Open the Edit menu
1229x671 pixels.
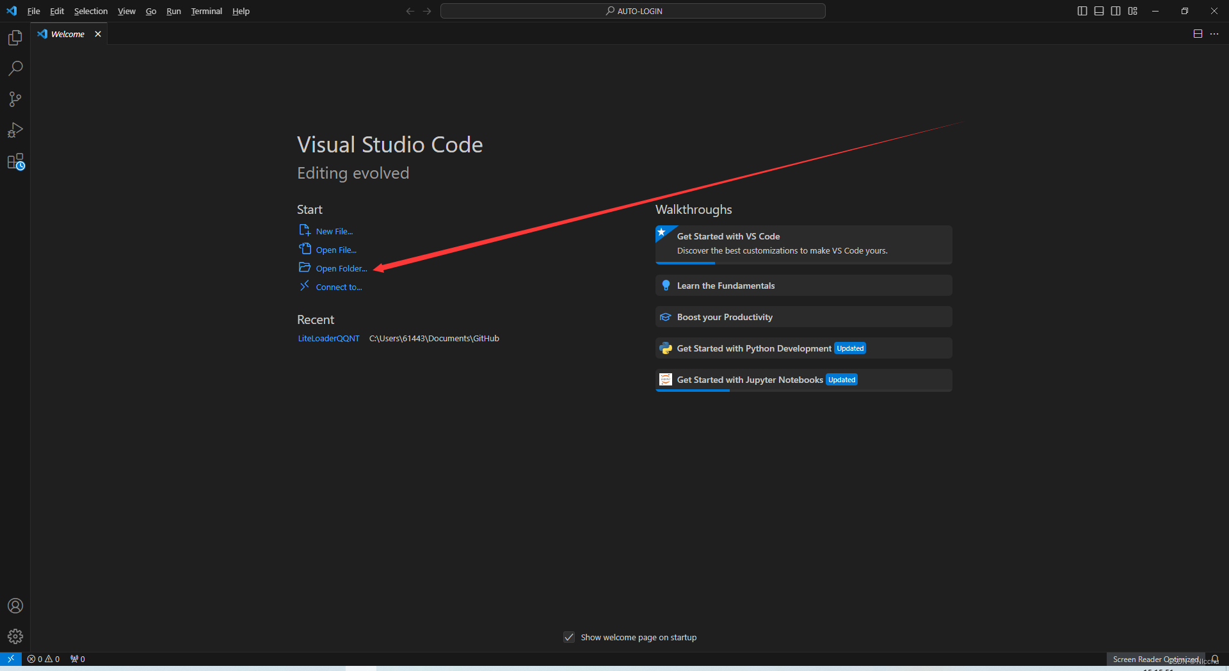click(x=57, y=11)
